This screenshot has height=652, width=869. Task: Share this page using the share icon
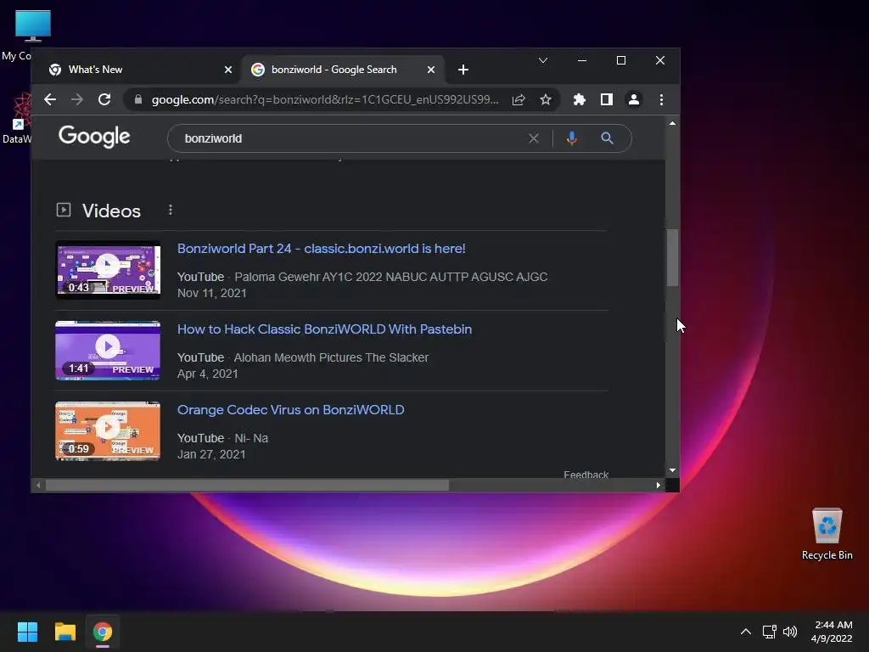pos(519,99)
